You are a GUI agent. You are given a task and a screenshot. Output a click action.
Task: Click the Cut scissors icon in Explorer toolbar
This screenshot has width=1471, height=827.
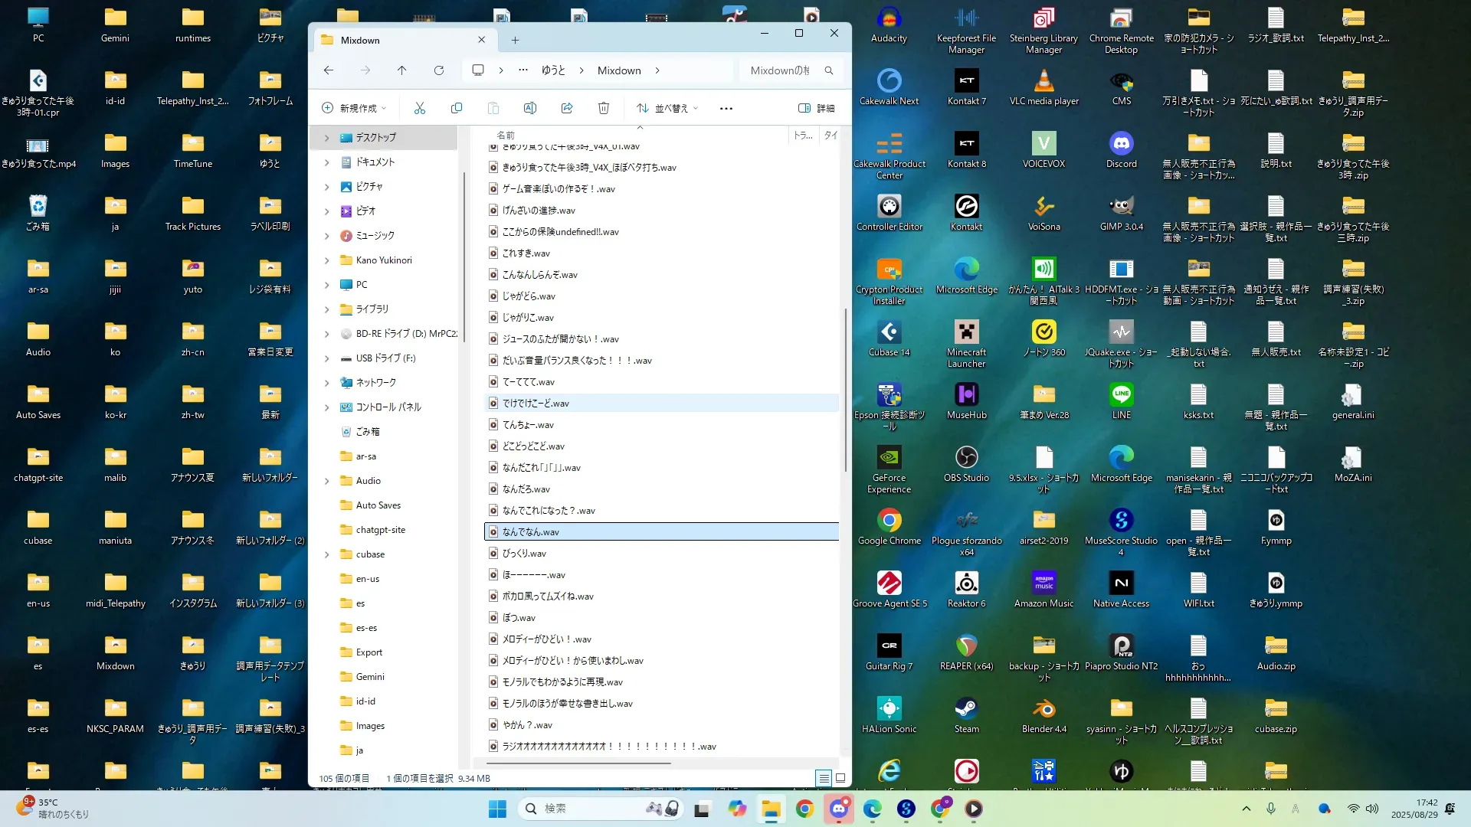point(419,108)
